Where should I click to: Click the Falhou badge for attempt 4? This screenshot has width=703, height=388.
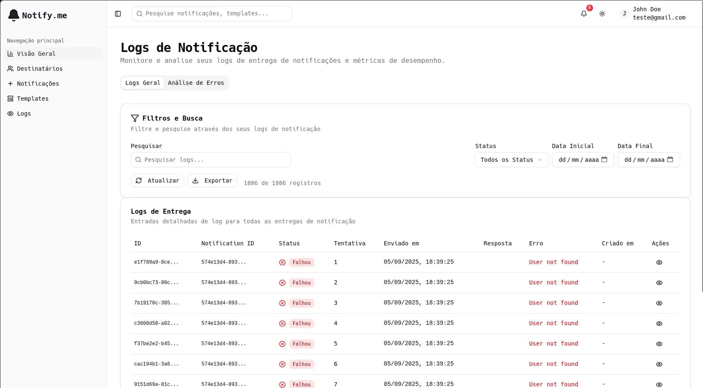click(302, 324)
